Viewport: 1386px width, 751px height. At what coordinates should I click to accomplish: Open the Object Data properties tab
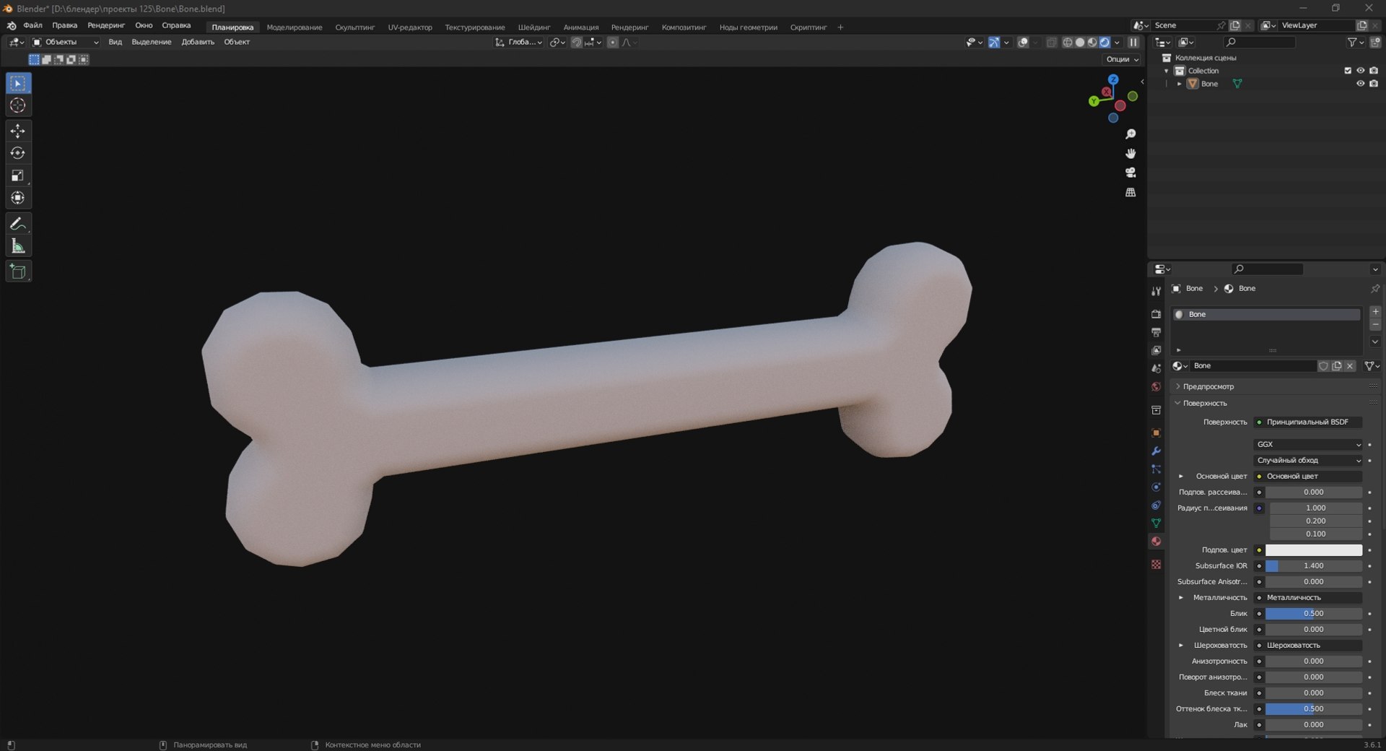1156,523
